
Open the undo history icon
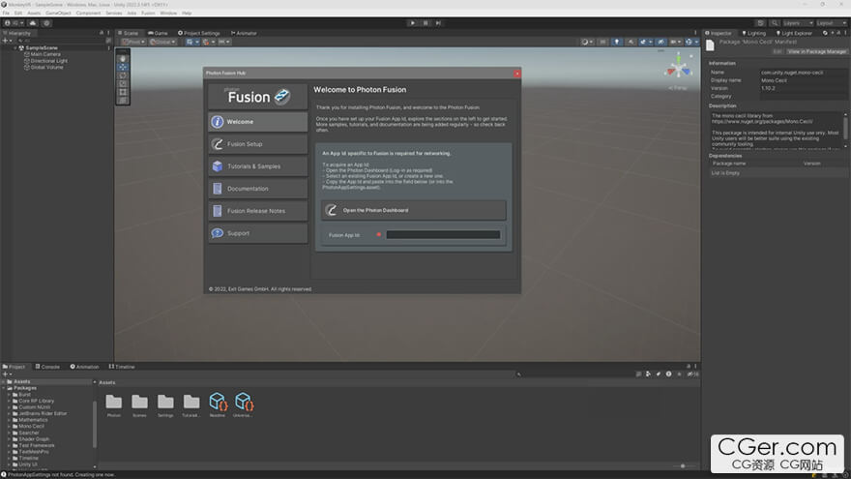click(x=760, y=23)
